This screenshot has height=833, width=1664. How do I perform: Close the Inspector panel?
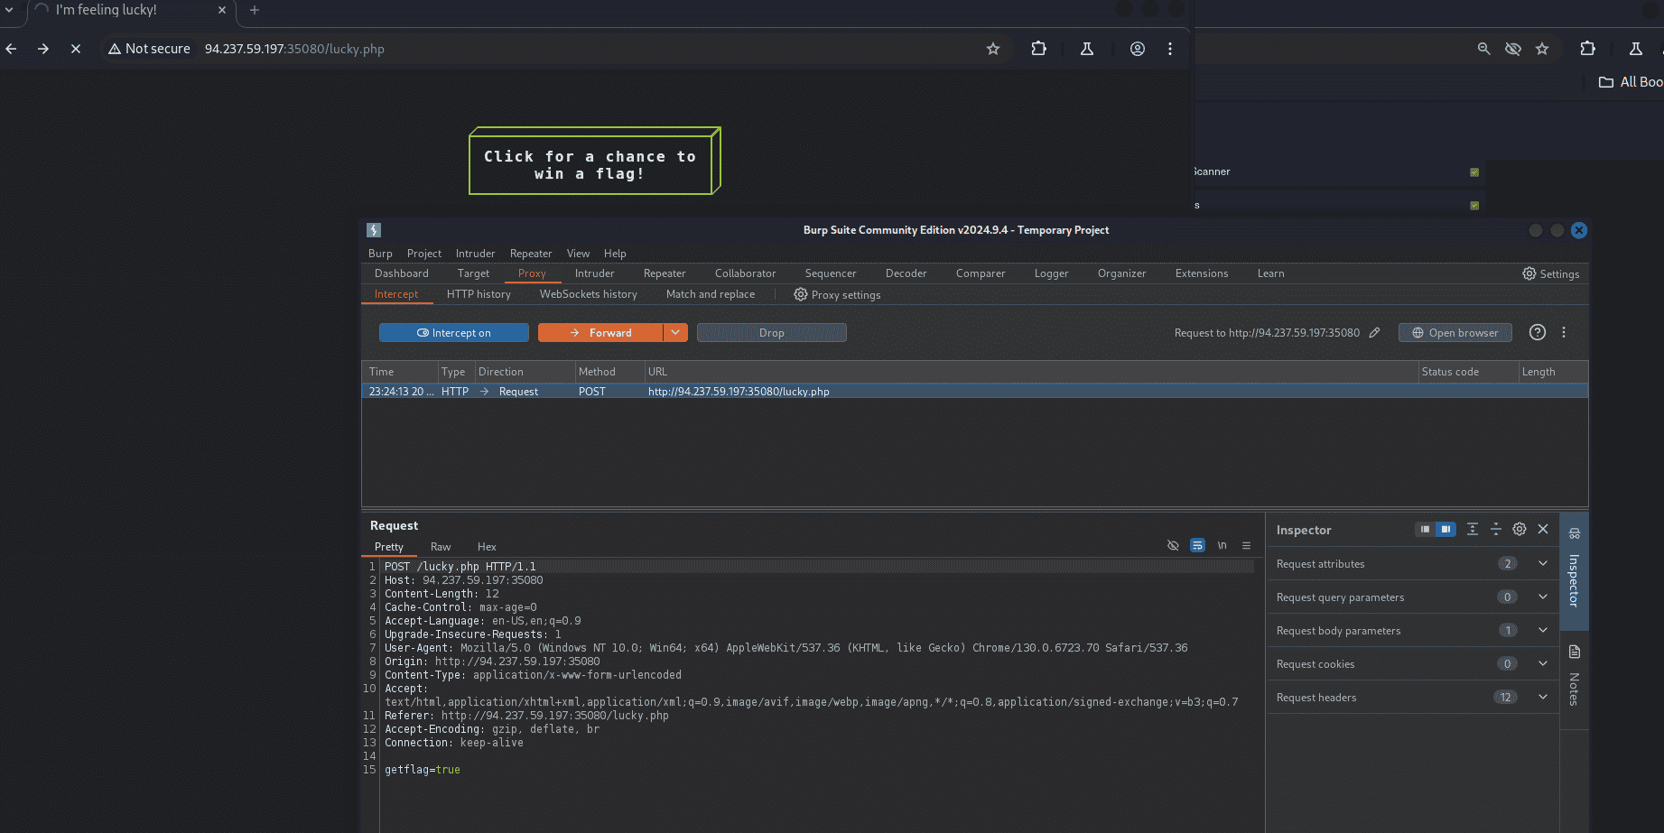coord(1543,530)
